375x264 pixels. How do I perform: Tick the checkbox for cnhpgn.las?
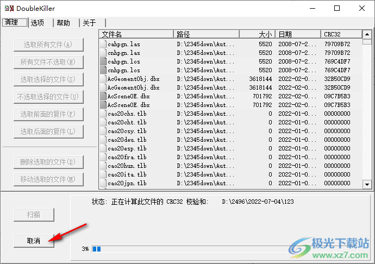(x=103, y=53)
